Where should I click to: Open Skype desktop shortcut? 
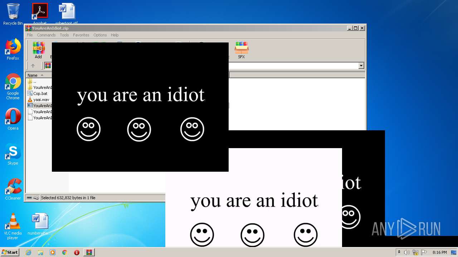click(13, 154)
